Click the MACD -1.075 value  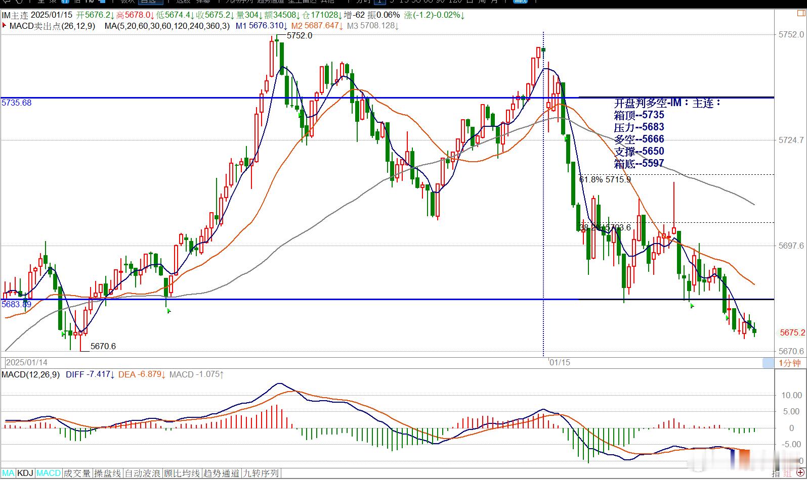tap(197, 374)
